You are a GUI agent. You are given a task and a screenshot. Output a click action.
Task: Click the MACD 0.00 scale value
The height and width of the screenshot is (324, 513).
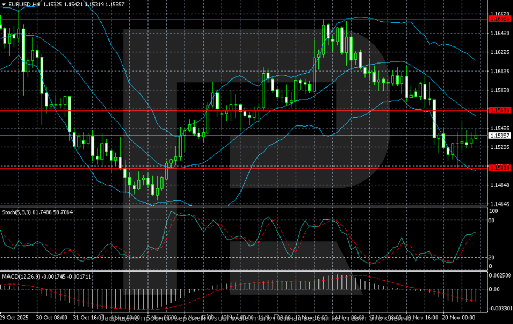coord(494,289)
